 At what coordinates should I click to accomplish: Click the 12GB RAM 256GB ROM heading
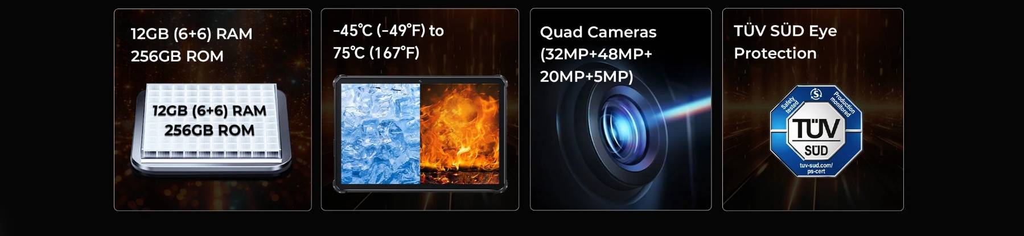coord(191,45)
